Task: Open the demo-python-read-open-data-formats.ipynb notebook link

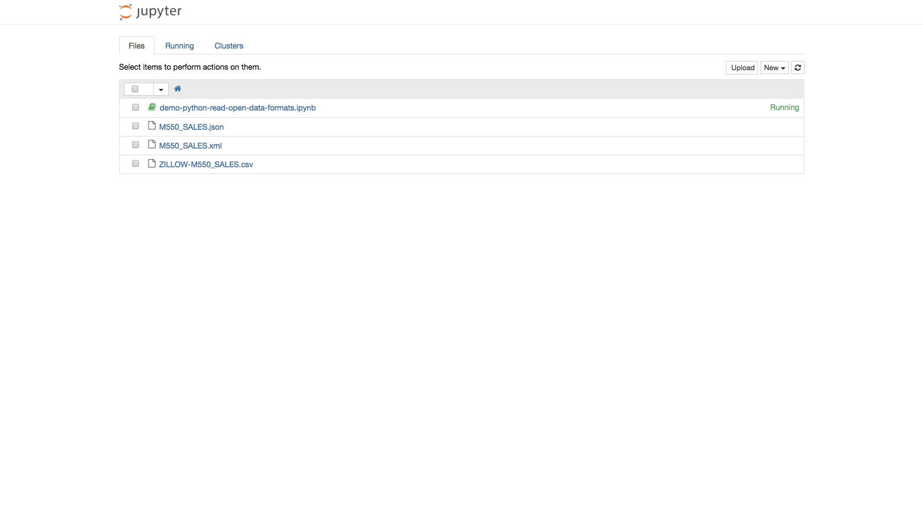Action: [237, 108]
